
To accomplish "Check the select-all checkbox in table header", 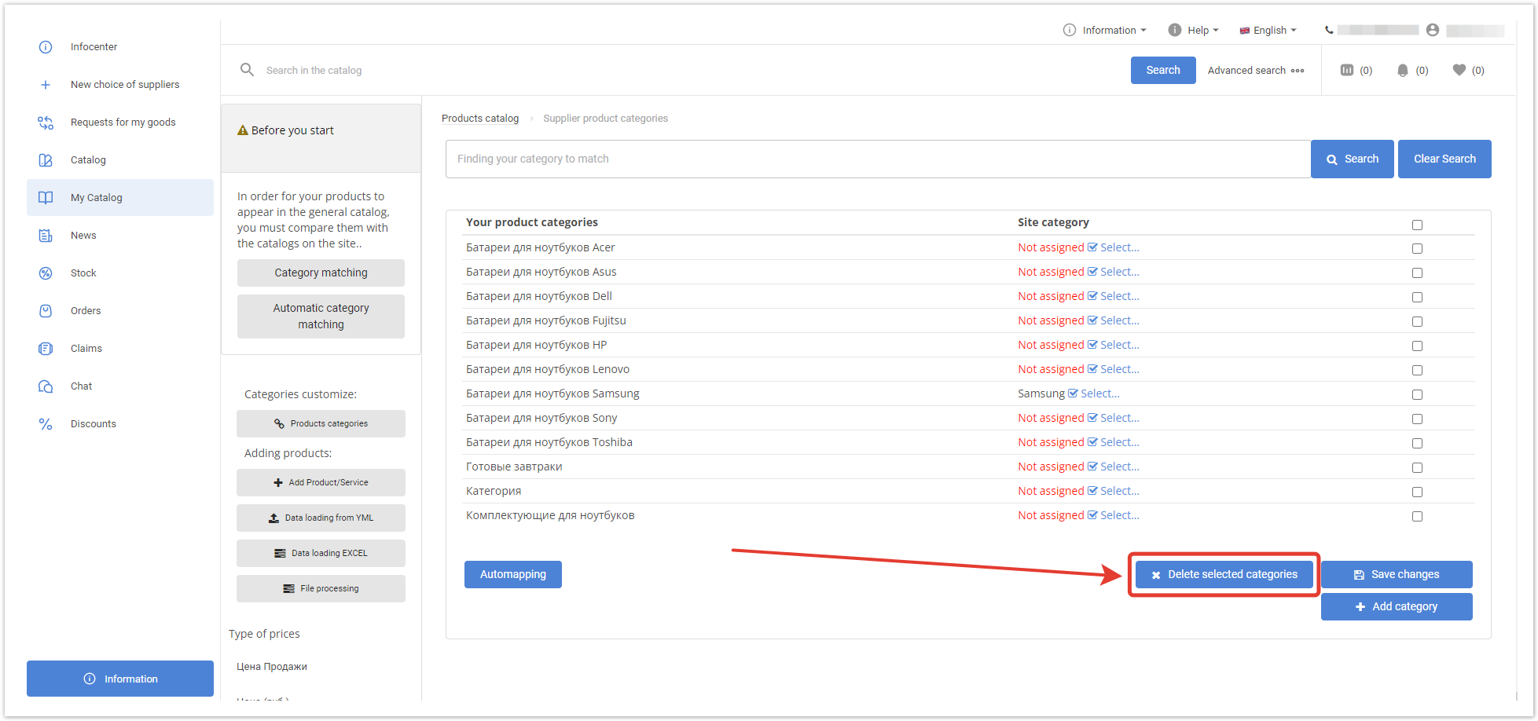I will pyautogui.click(x=1417, y=225).
